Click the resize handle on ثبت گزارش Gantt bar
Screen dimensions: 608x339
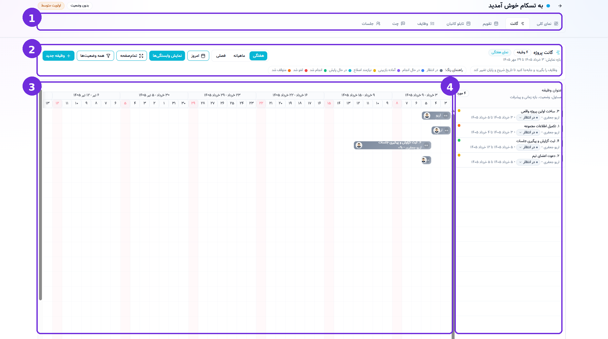(426, 145)
